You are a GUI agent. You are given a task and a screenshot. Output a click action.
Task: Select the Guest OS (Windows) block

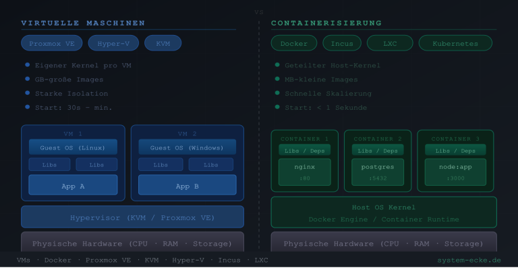coord(187,147)
